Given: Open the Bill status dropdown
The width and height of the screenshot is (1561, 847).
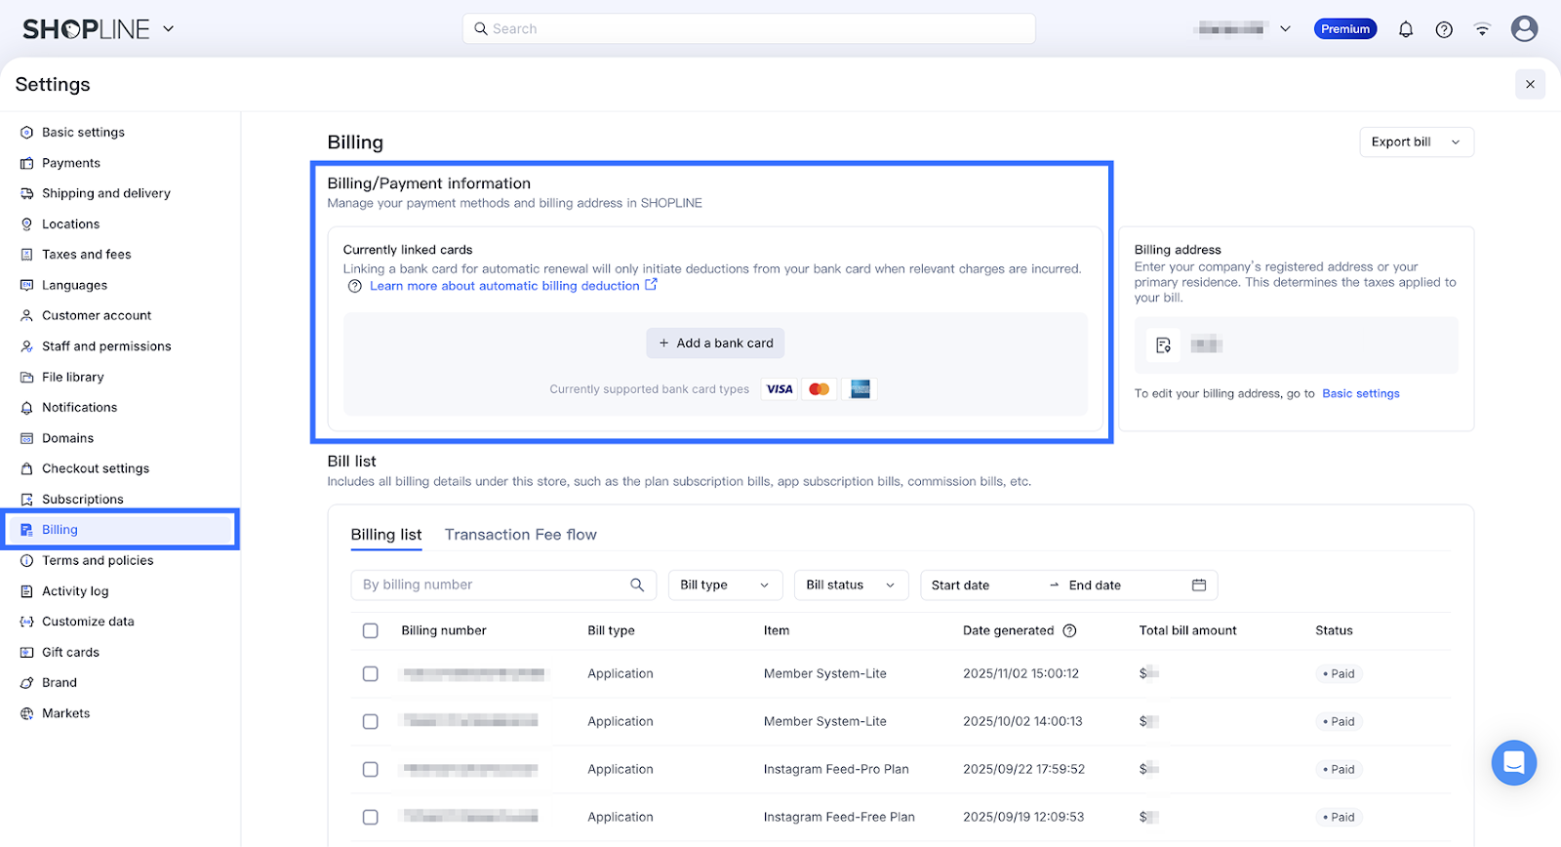Looking at the screenshot, I should click(x=851, y=585).
